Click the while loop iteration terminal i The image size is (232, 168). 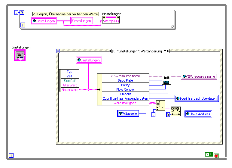point(11,155)
